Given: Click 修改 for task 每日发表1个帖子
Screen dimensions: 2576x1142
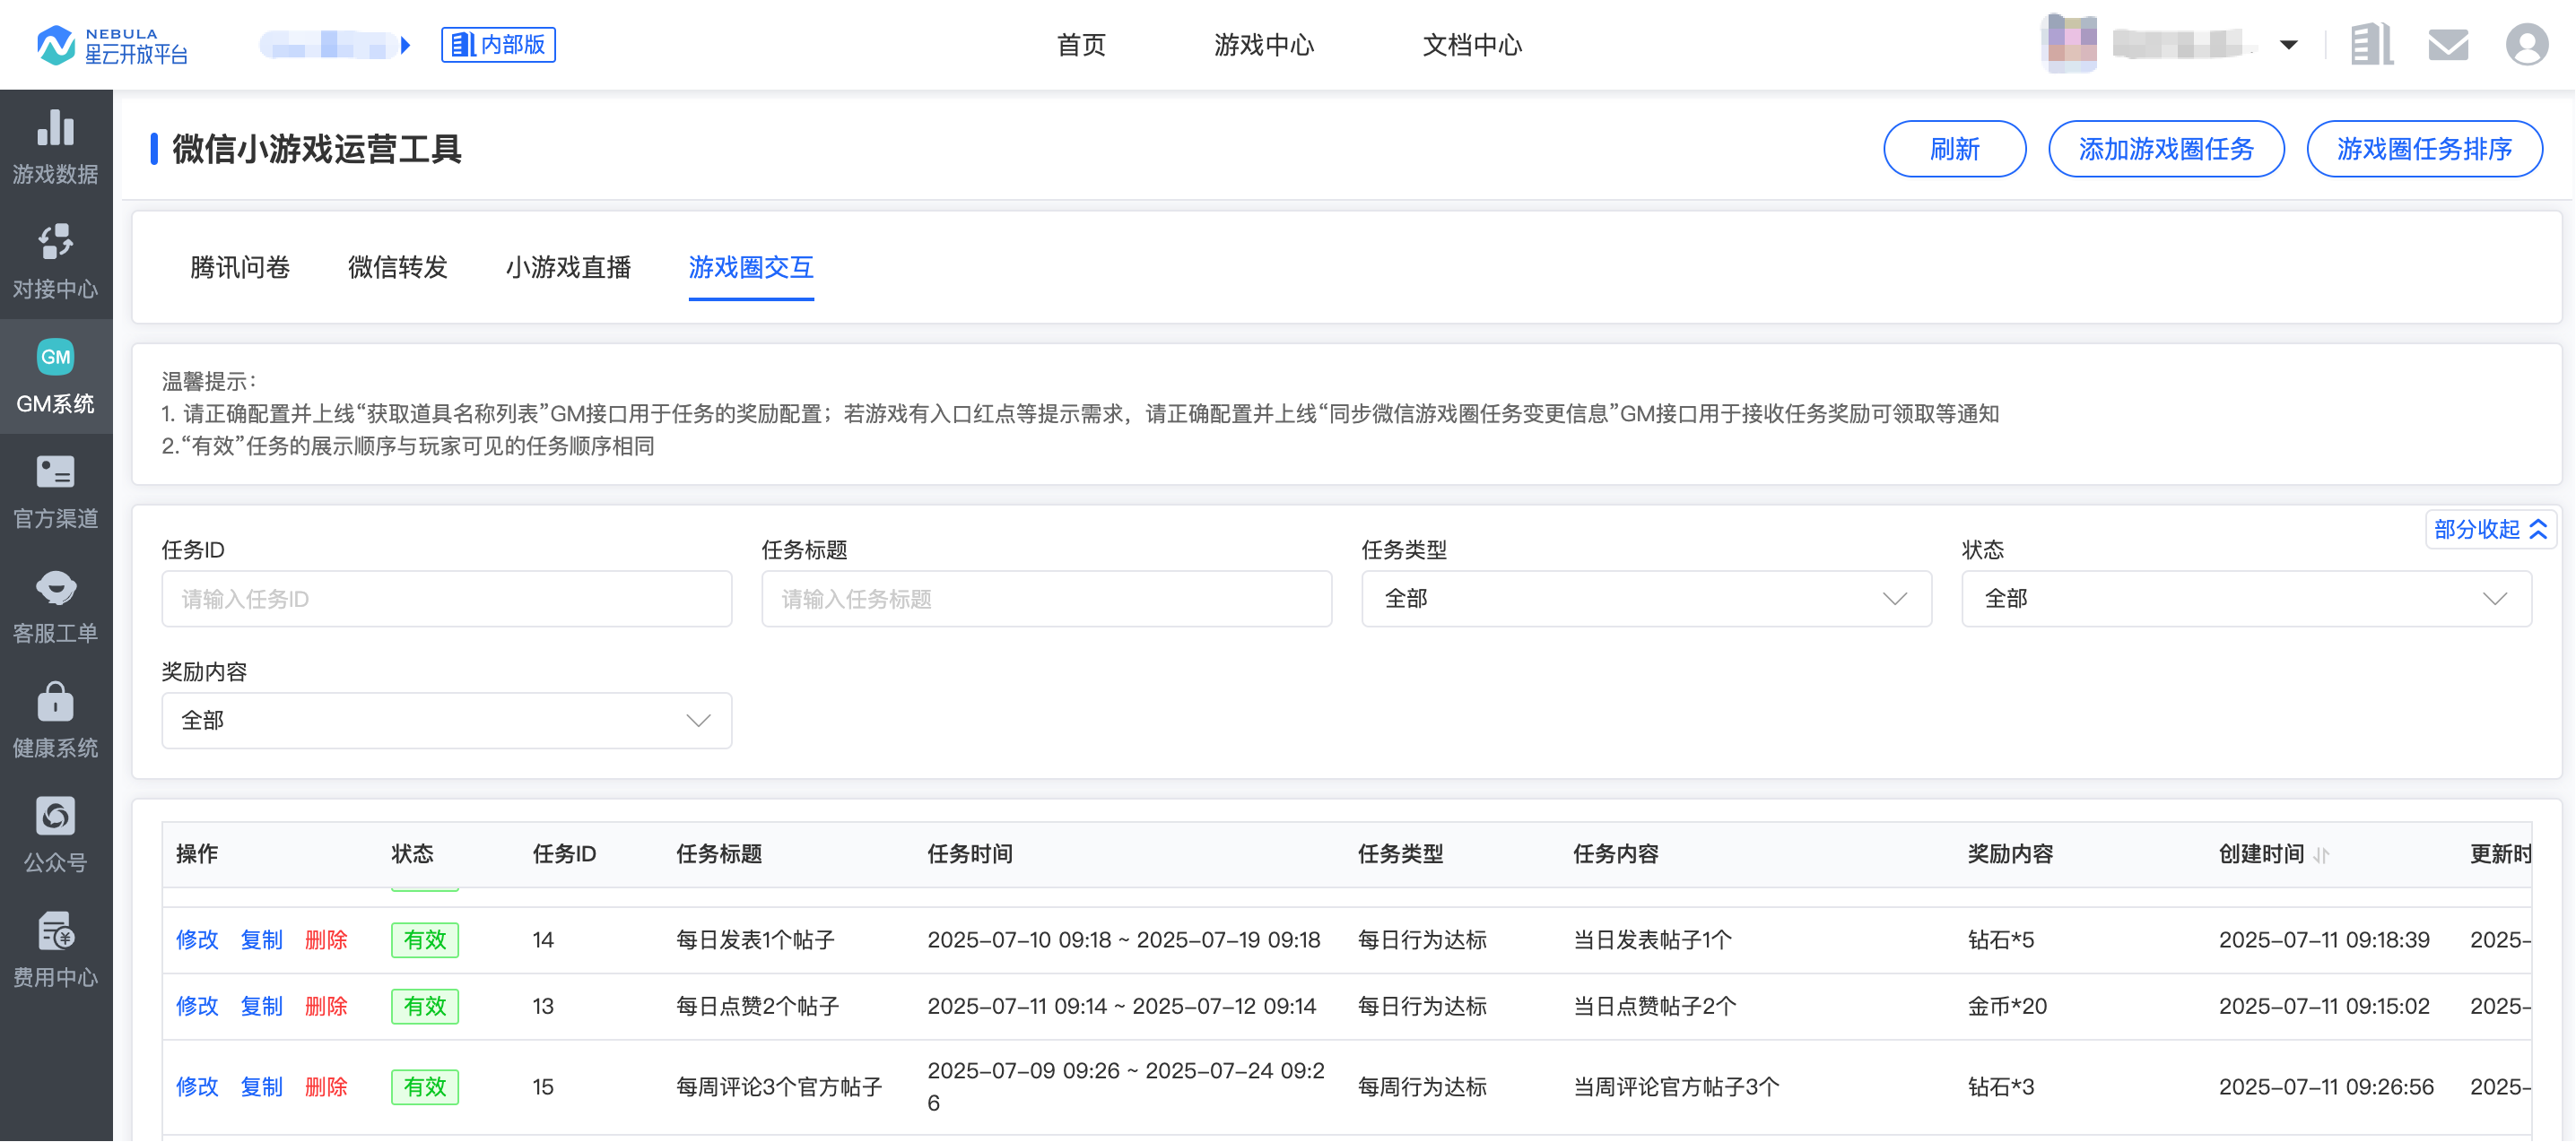Looking at the screenshot, I should click(x=197, y=940).
